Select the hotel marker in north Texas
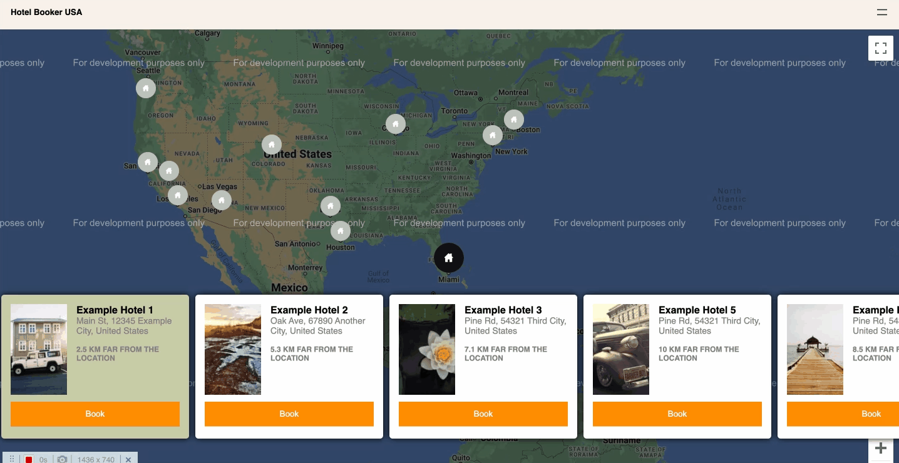 point(331,206)
